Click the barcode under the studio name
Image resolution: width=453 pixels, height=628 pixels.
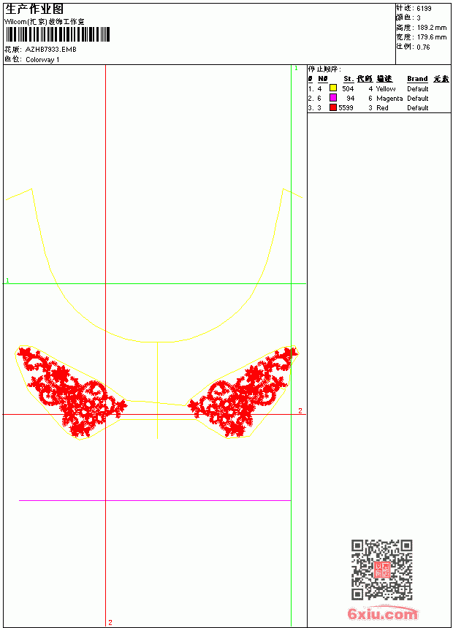pyautogui.click(x=57, y=34)
